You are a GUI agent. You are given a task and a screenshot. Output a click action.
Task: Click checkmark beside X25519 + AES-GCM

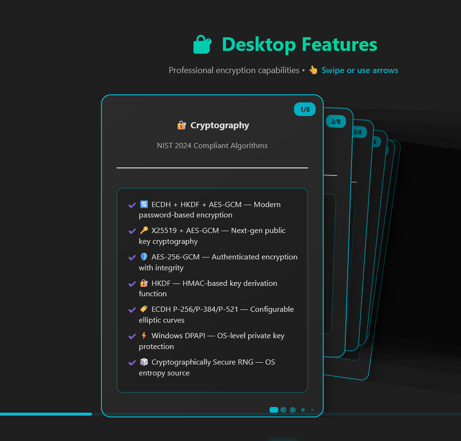(132, 231)
